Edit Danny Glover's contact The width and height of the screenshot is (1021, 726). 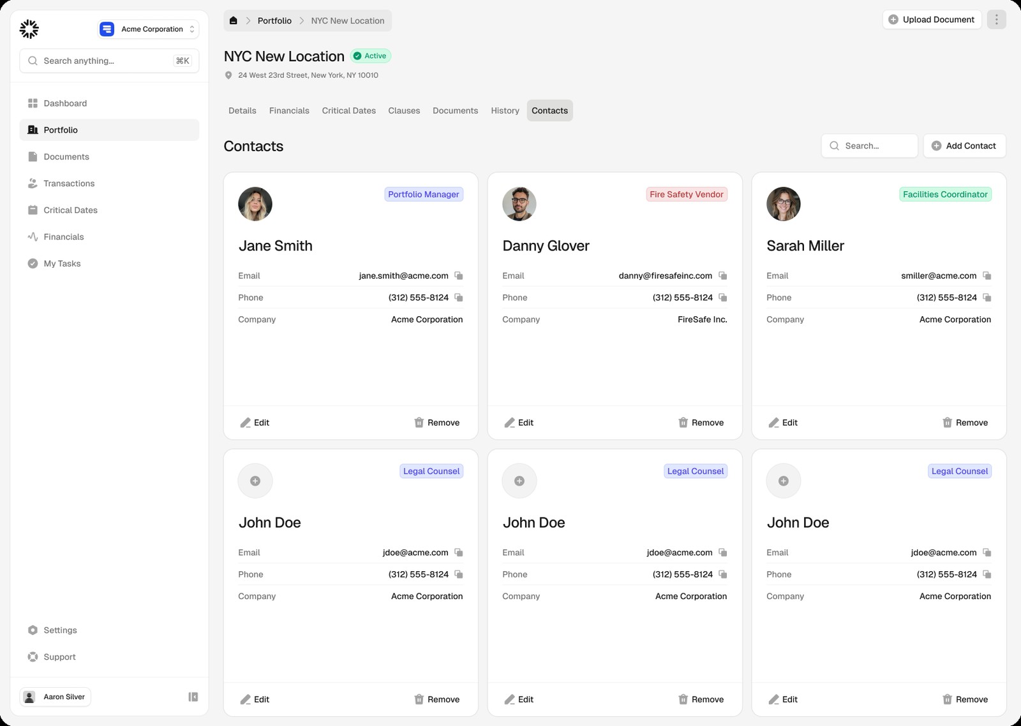[519, 423]
